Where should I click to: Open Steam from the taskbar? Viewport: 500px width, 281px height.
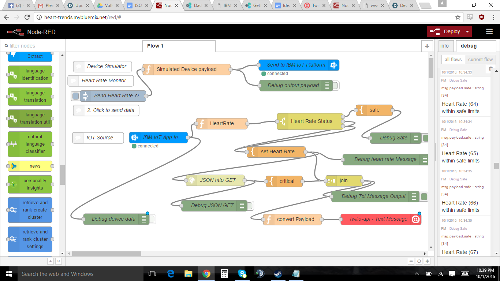[x=278, y=274]
